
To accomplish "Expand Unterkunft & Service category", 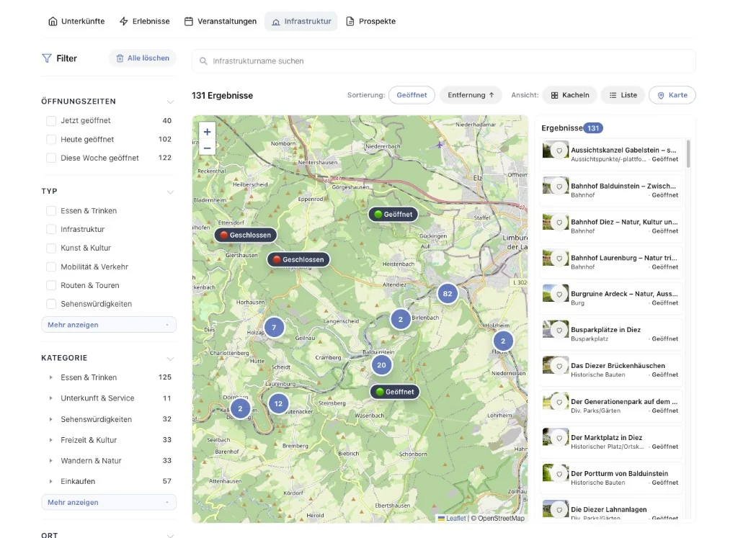I will pyautogui.click(x=51, y=398).
